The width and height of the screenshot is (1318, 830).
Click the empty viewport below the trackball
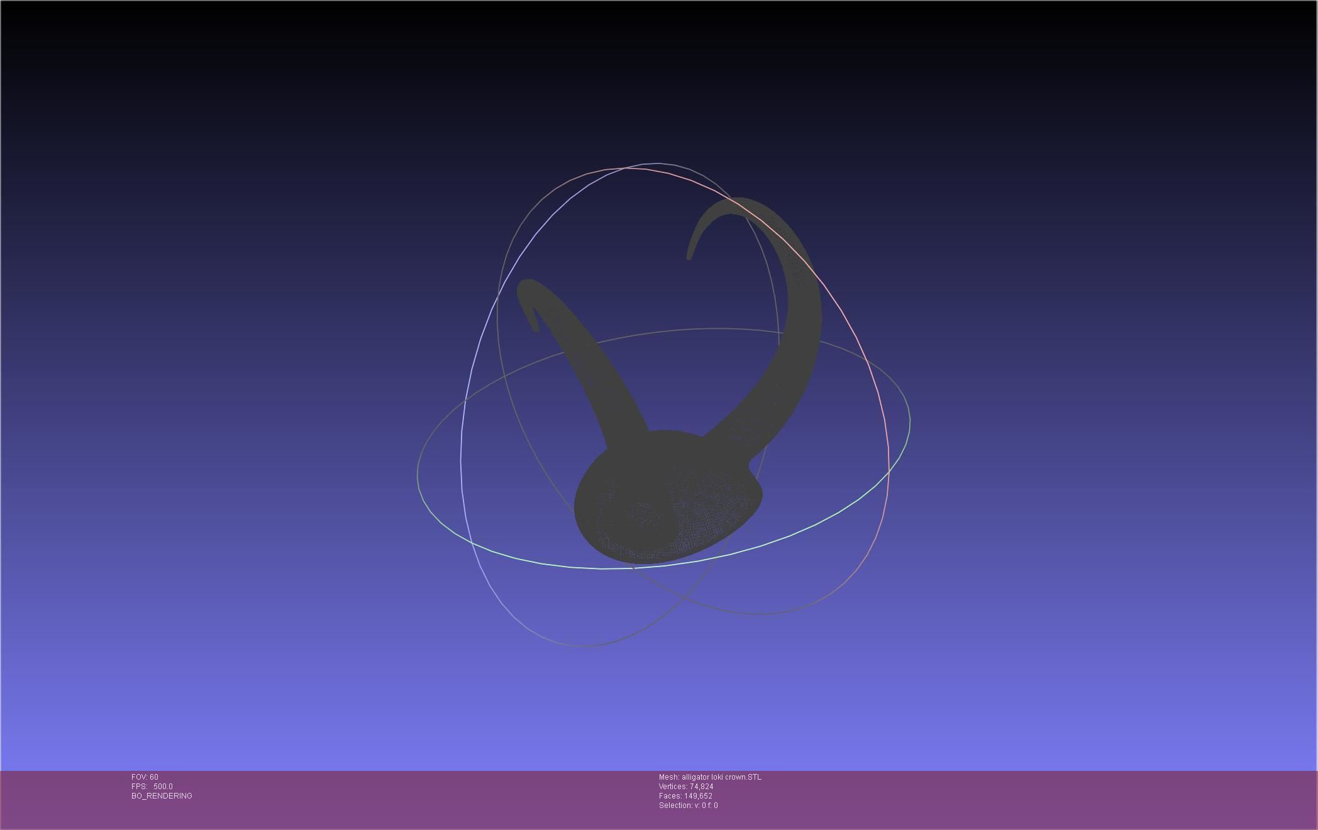click(x=659, y=711)
